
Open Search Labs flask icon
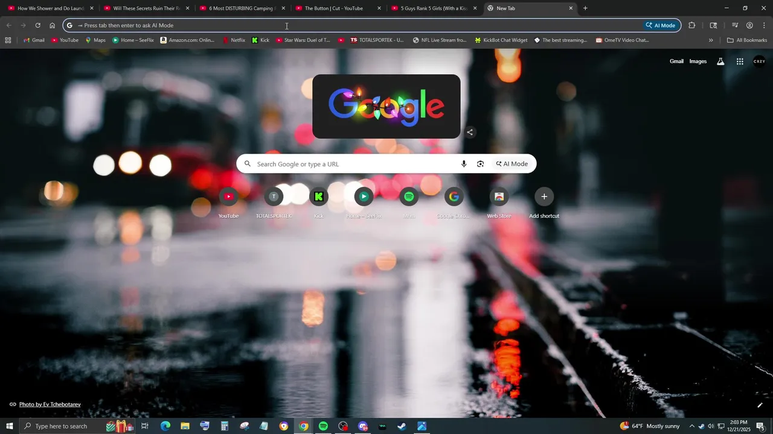pos(720,61)
